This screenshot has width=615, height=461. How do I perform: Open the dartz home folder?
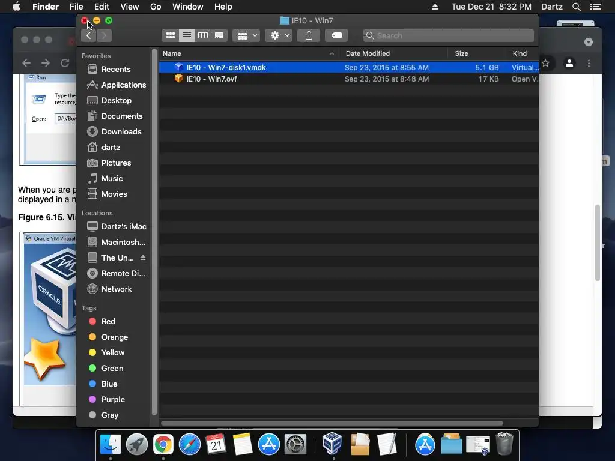pyautogui.click(x=104, y=148)
